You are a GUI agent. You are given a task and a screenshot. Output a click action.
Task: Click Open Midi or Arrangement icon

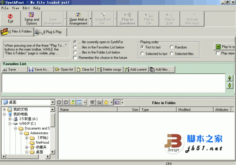click(x=78, y=15)
